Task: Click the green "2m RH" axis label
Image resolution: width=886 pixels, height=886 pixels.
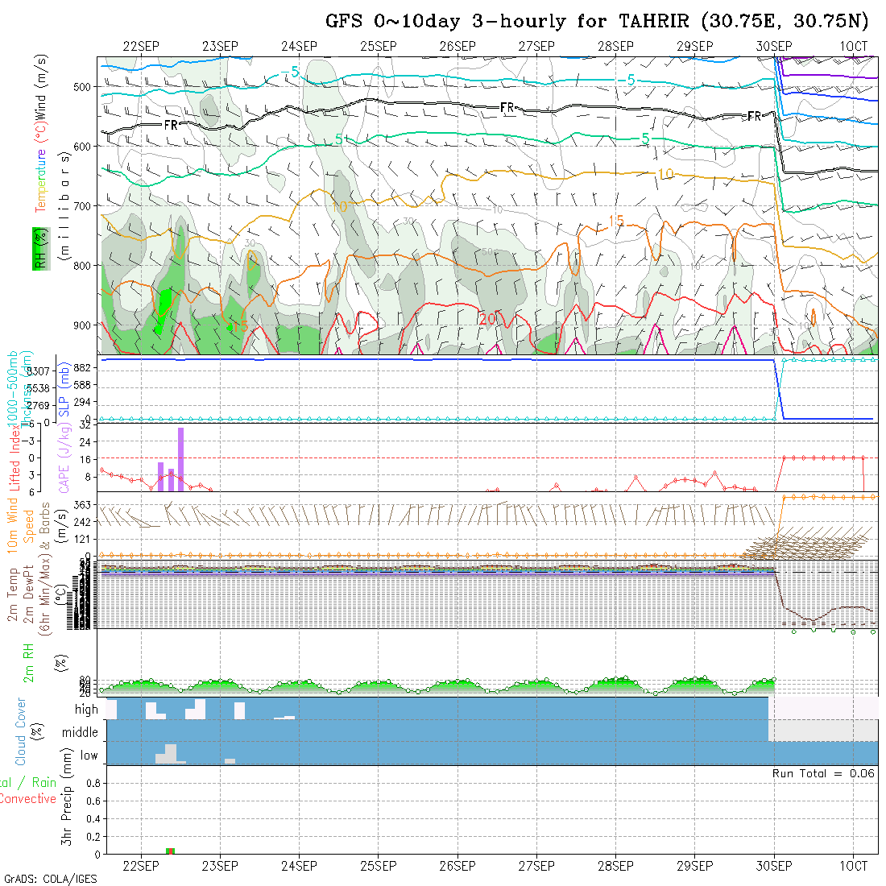Action: (29, 662)
